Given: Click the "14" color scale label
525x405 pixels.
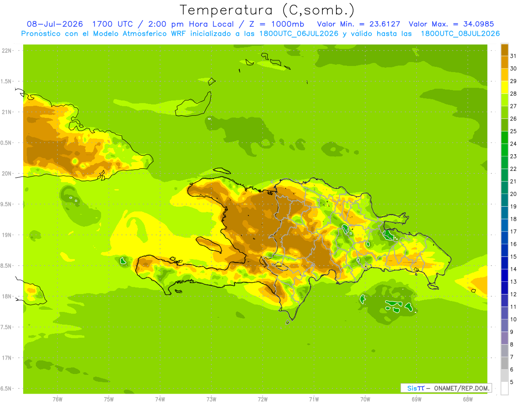Looking at the screenshot, I should coord(514,269).
